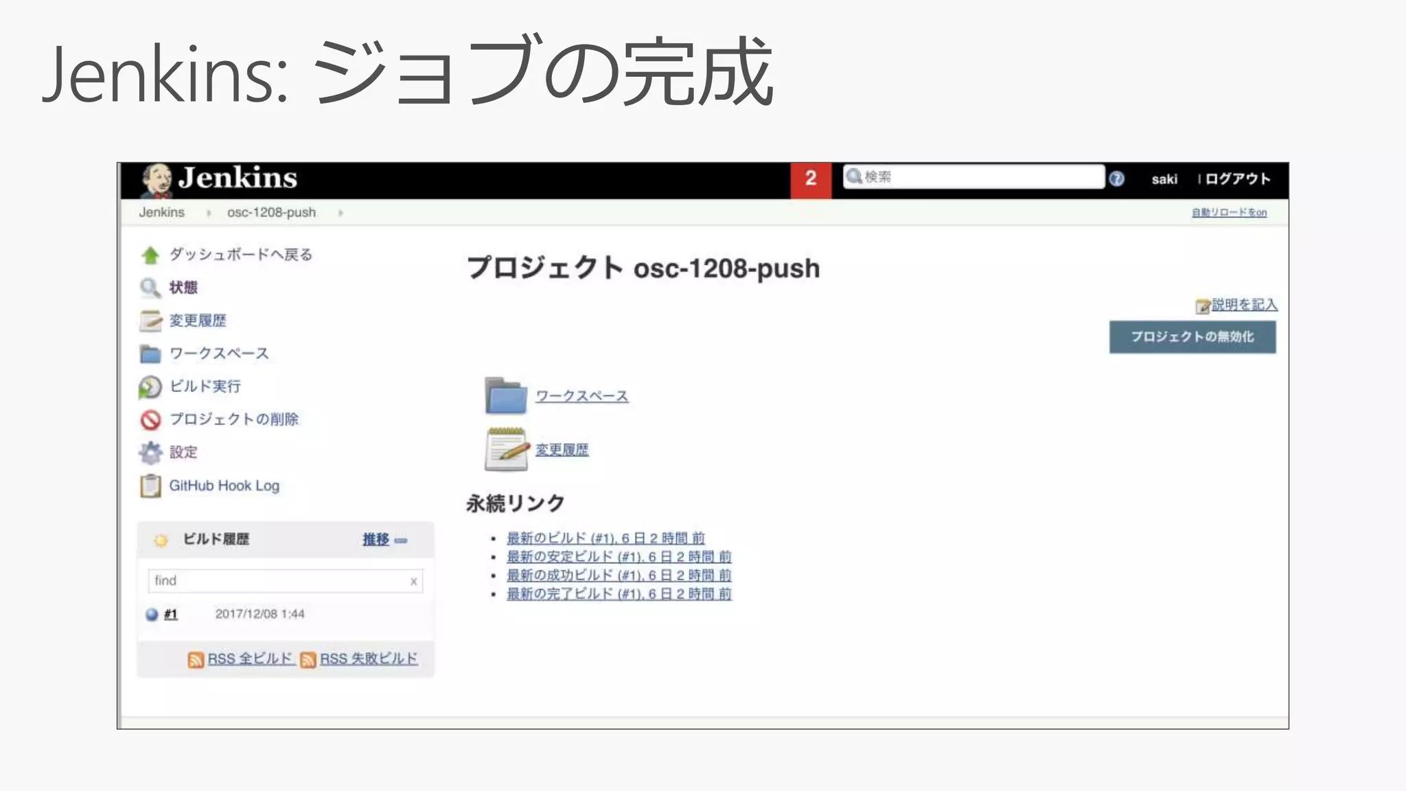Open 最新の成功ビルド (#1) permalink
The height and width of the screenshot is (791, 1406).
[x=619, y=575]
